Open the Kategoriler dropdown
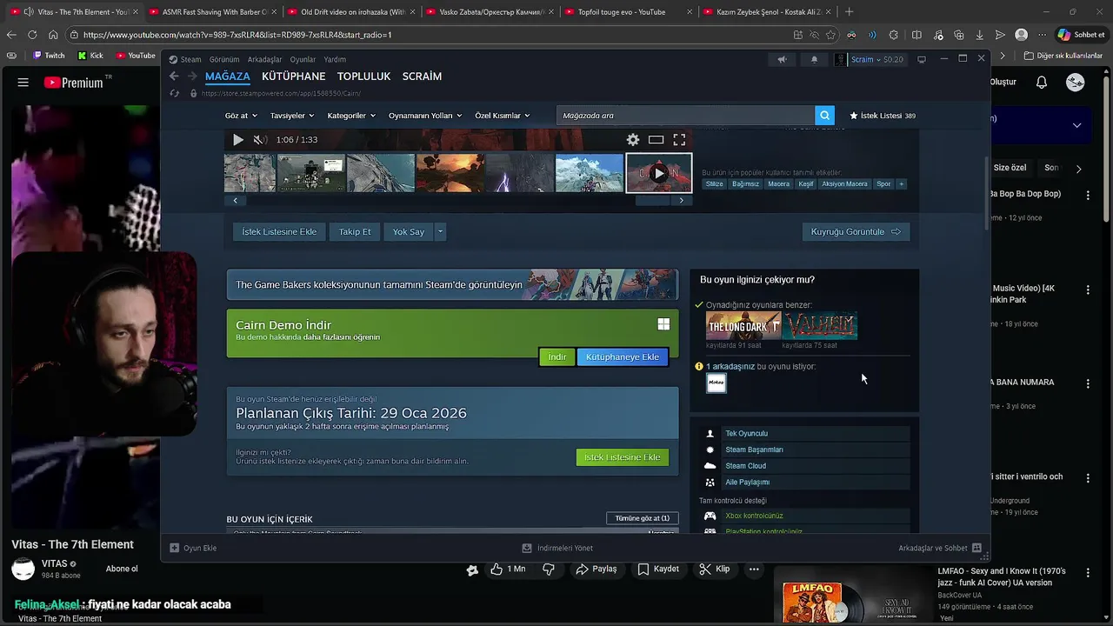 tap(350, 116)
